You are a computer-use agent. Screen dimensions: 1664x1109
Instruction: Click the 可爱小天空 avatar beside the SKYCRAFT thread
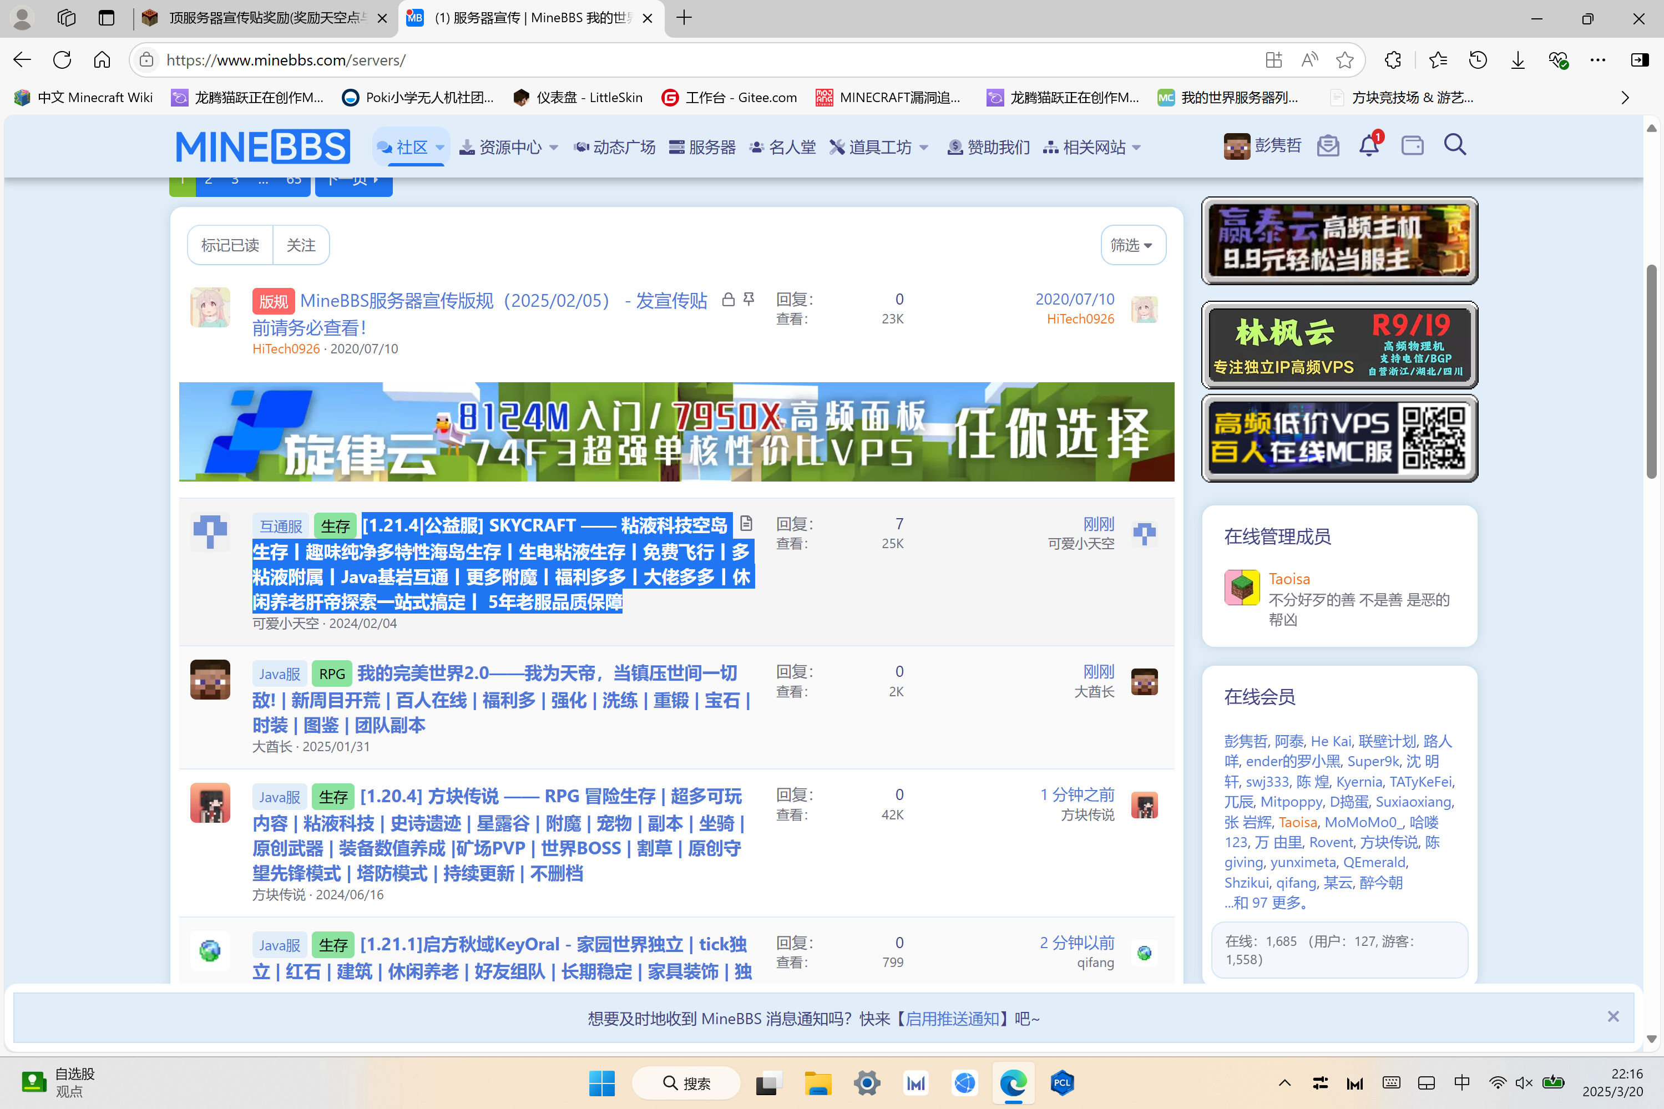(210, 533)
